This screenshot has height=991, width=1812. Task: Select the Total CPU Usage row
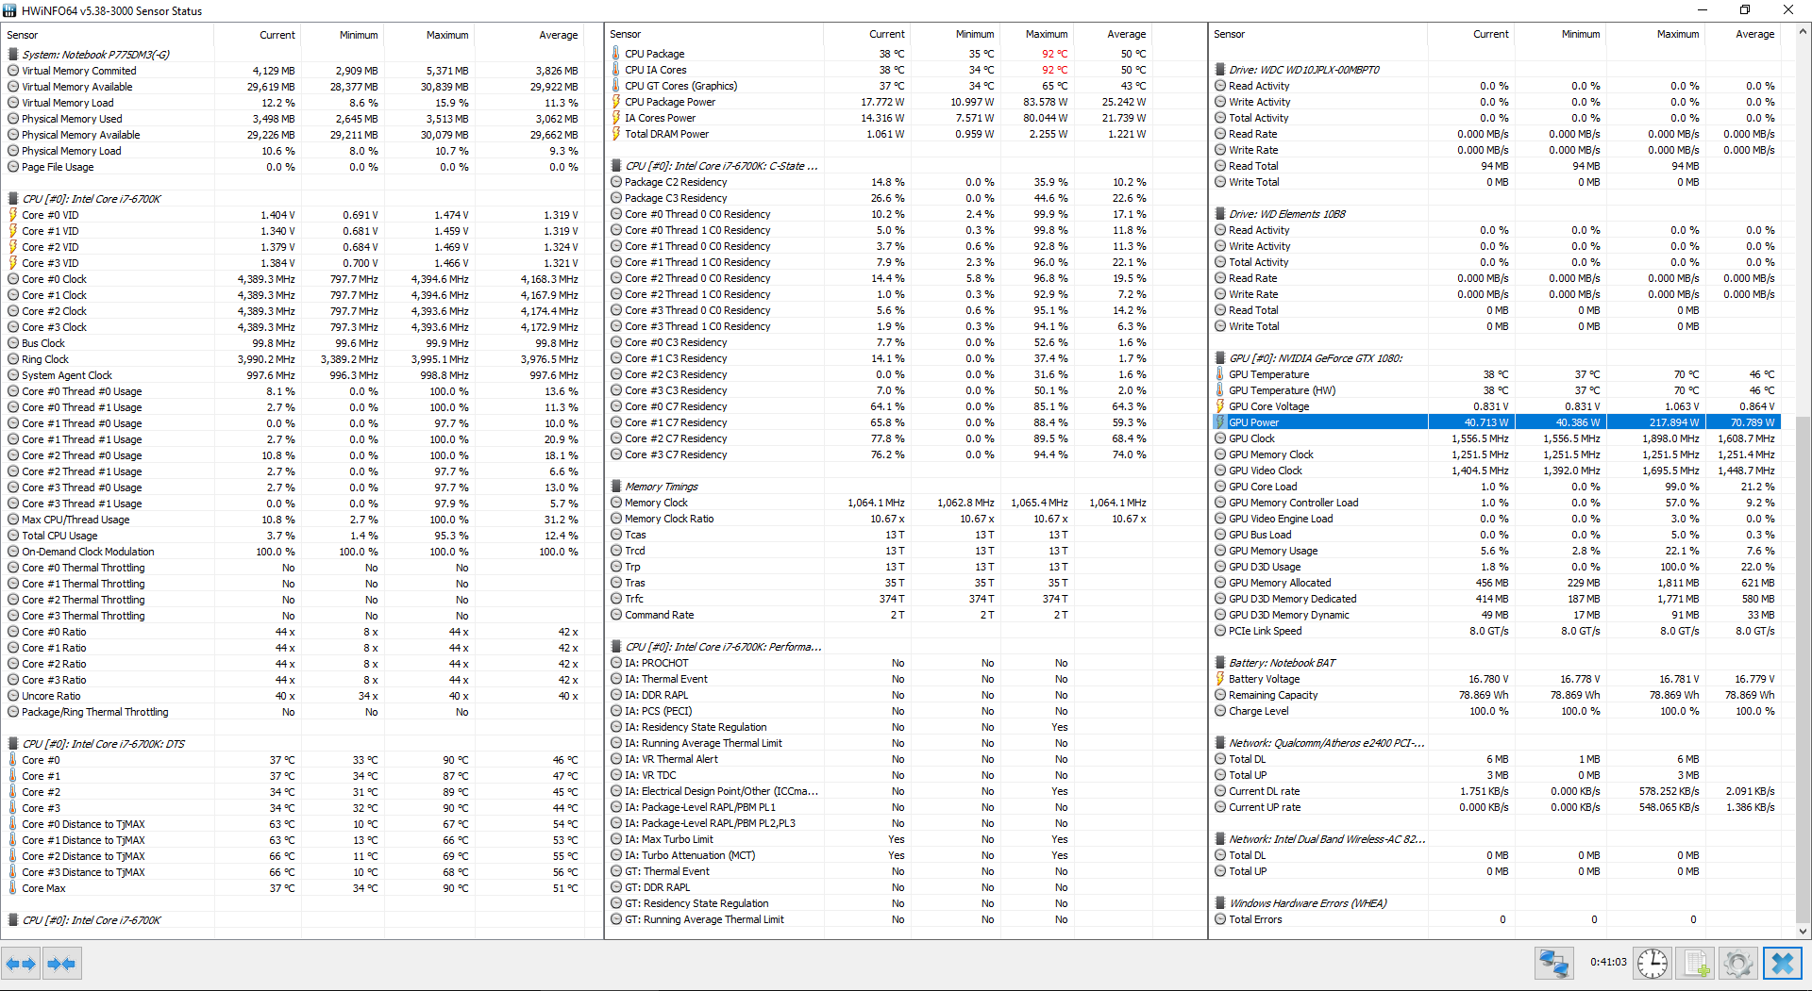point(293,536)
